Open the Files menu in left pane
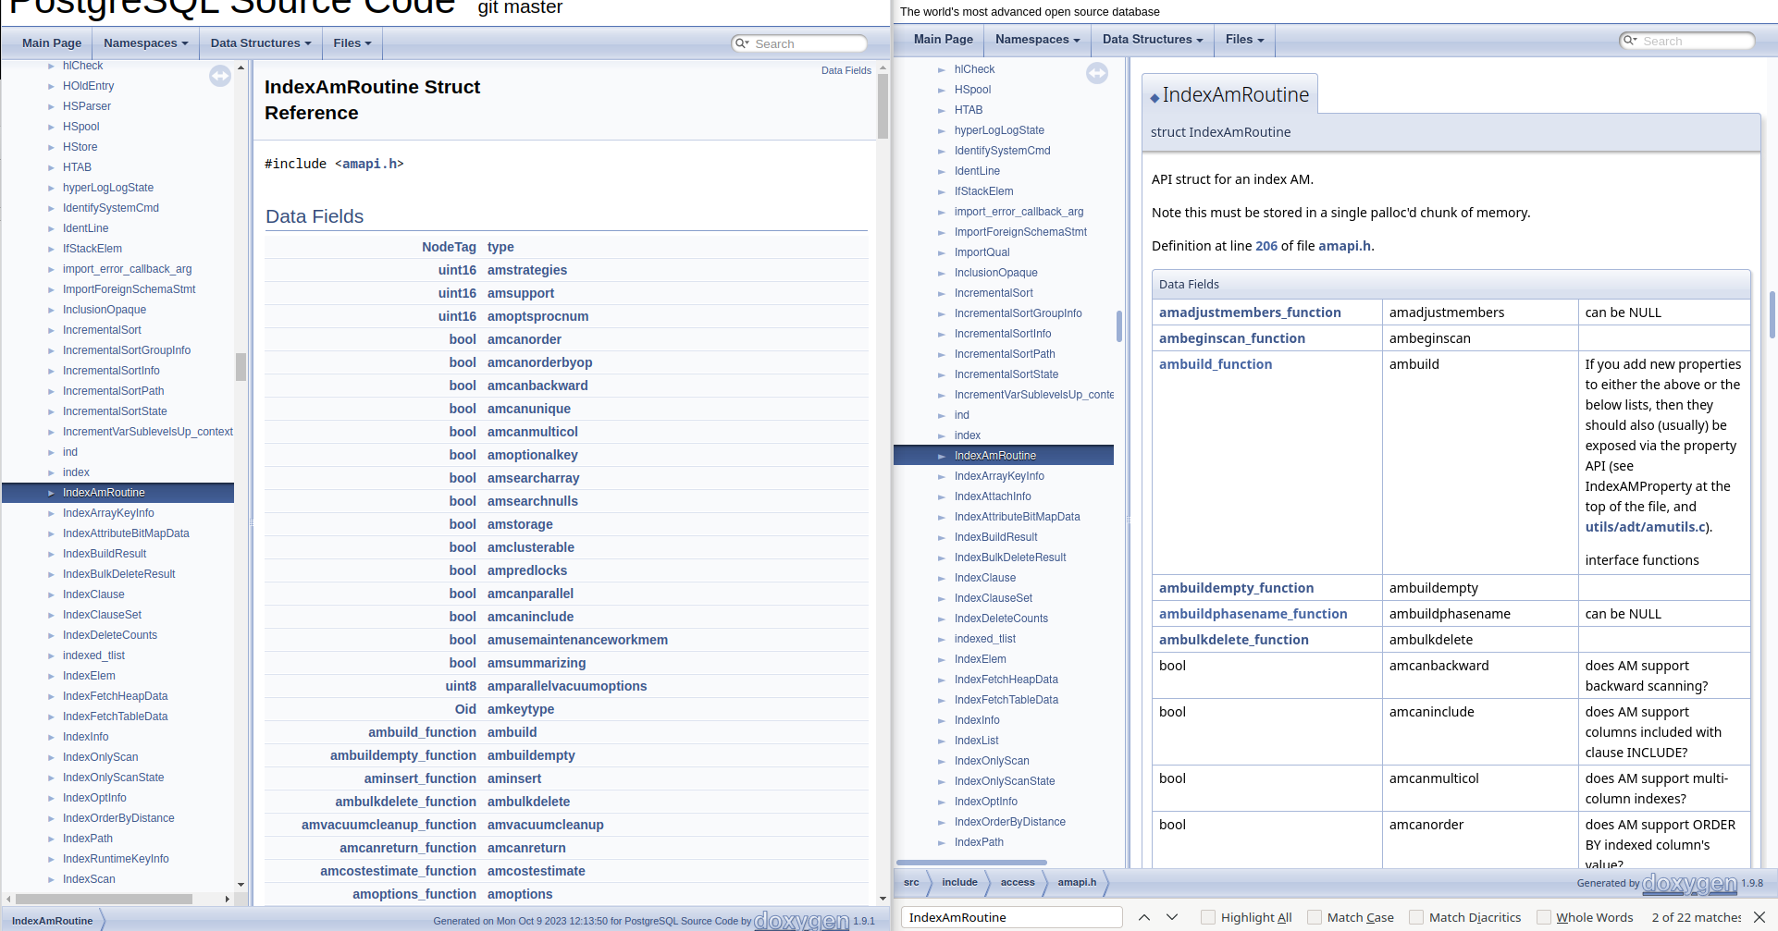 click(x=352, y=43)
